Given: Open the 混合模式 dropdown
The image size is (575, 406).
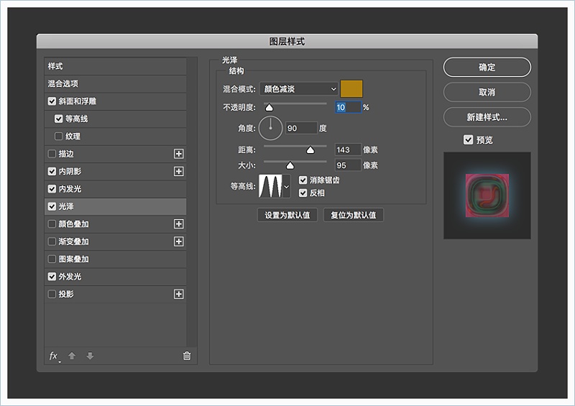Looking at the screenshot, I should pyautogui.click(x=298, y=89).
